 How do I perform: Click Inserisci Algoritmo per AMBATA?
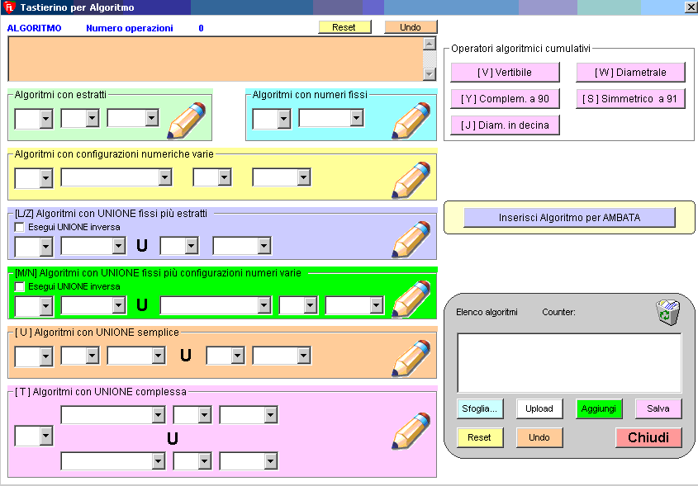click(x=569, y=218)
